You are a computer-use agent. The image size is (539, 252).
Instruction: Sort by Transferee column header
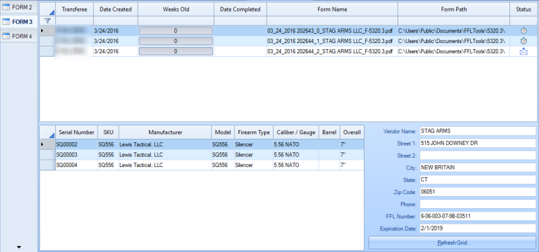point(74,9)
